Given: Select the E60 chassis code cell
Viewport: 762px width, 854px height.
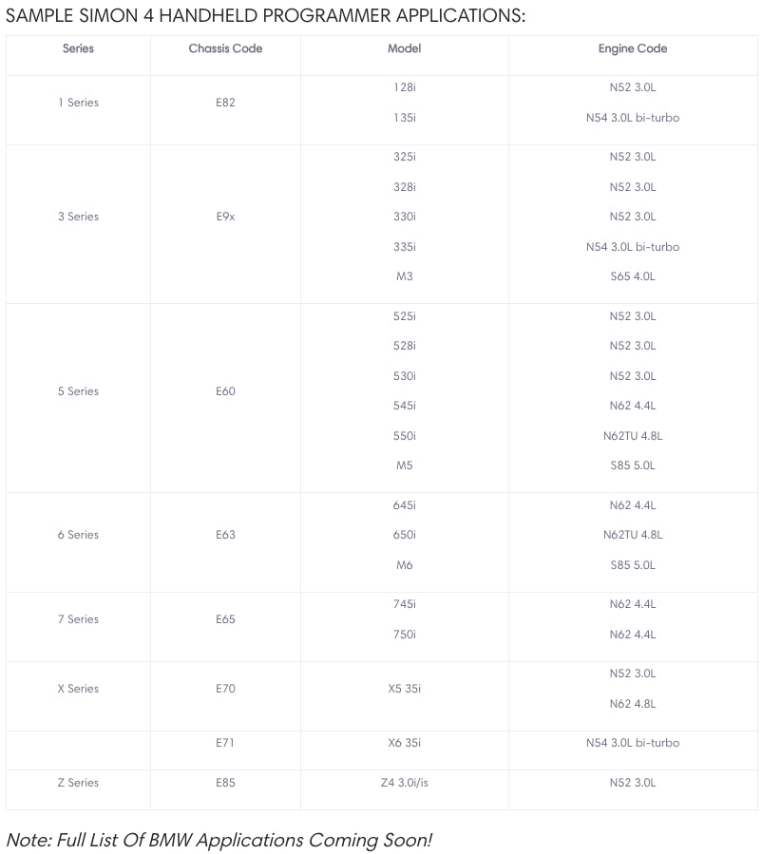Looking at the screenshot, I should coord(225,391).
